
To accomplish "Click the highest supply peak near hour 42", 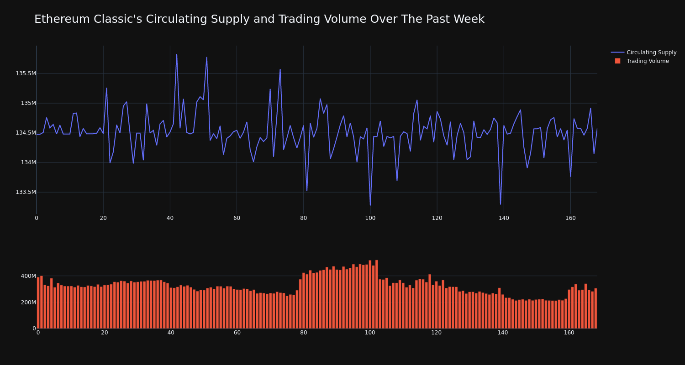I will tap(177, 55).
